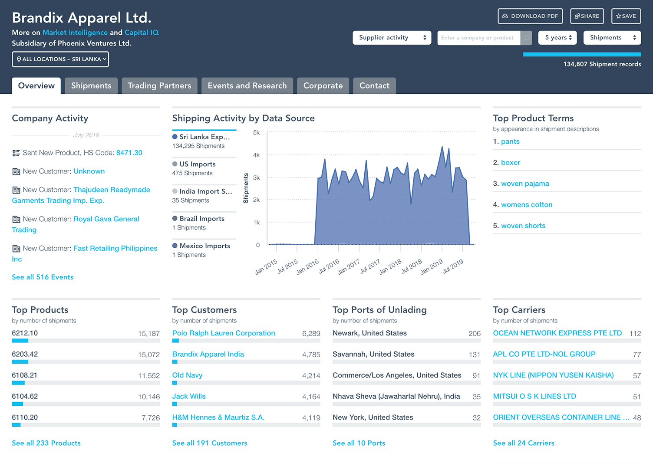Click the Download PDF button

pyautogui.click(x=530, y=16)
